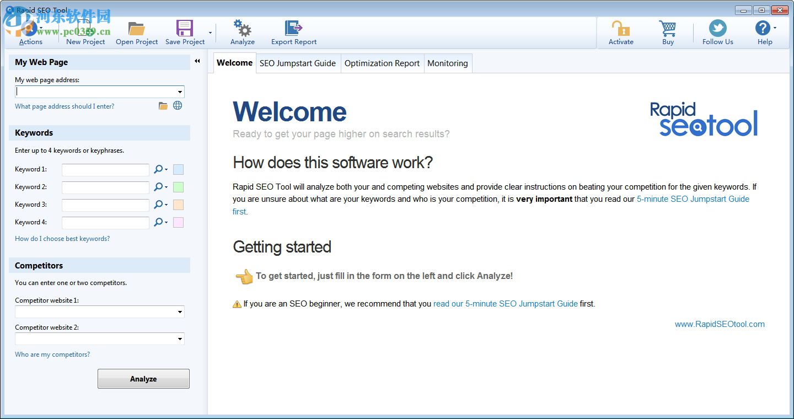Click the 'How does this software work?' heading
This screenshot has height=419, width=794.
(x=333, y=163)
